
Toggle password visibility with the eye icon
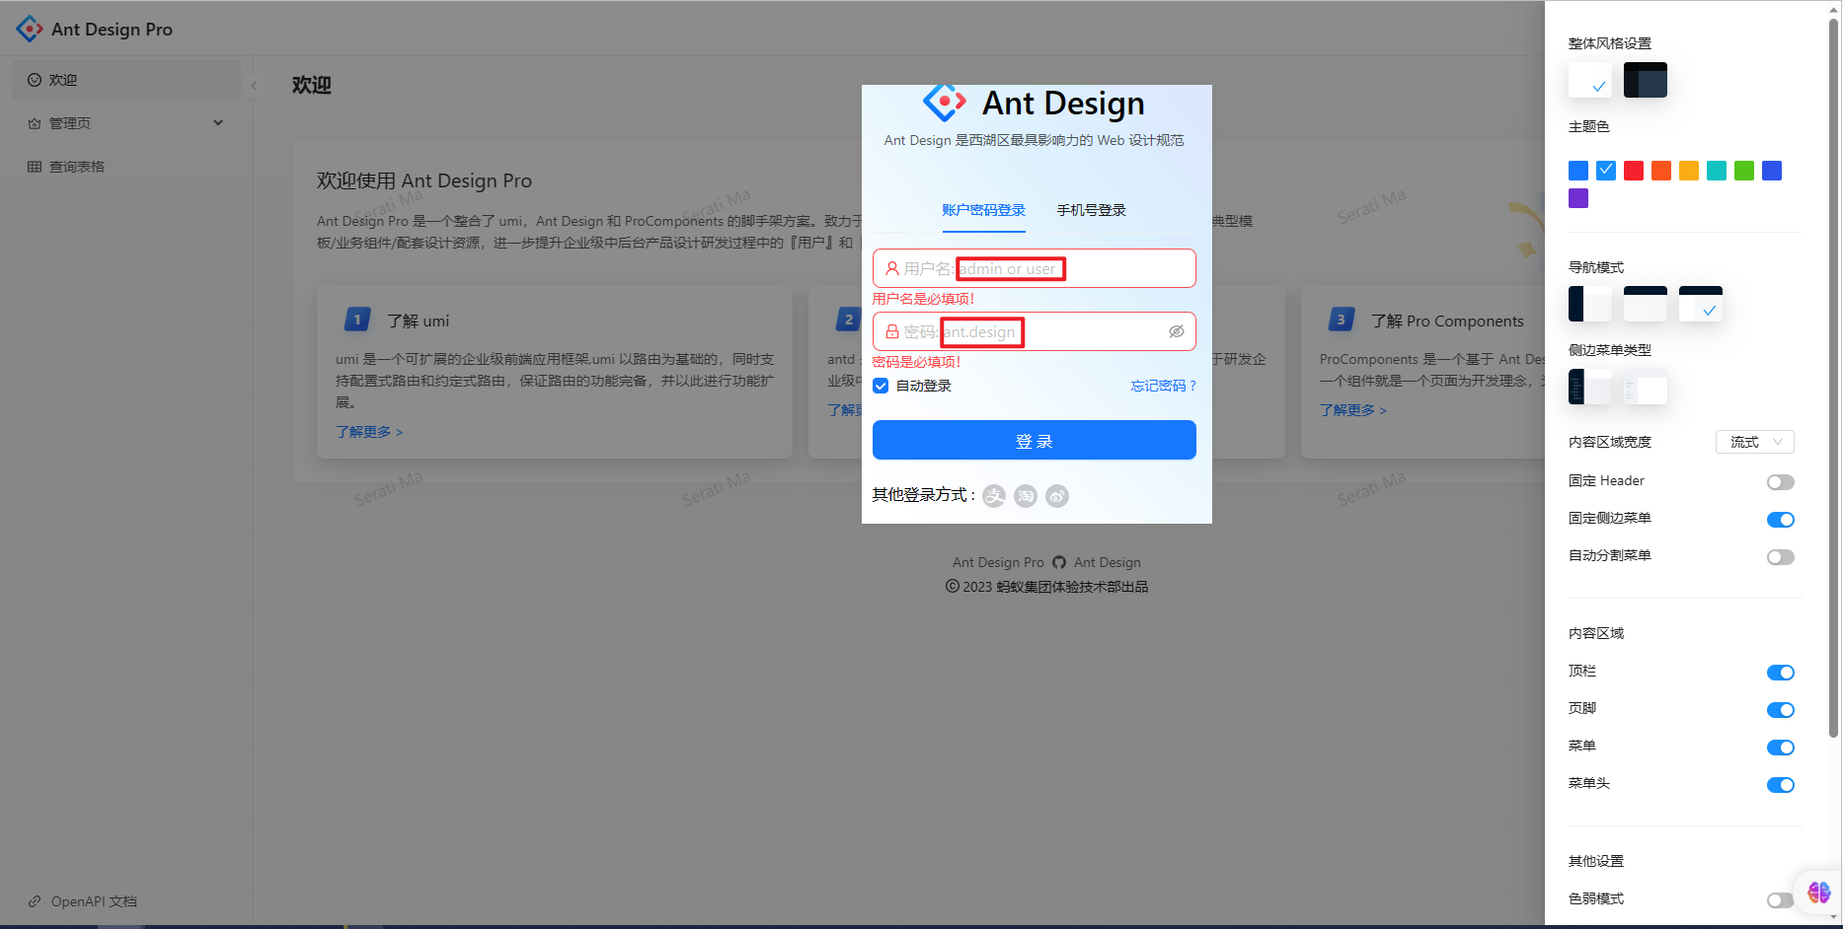tap(1176, 331)
